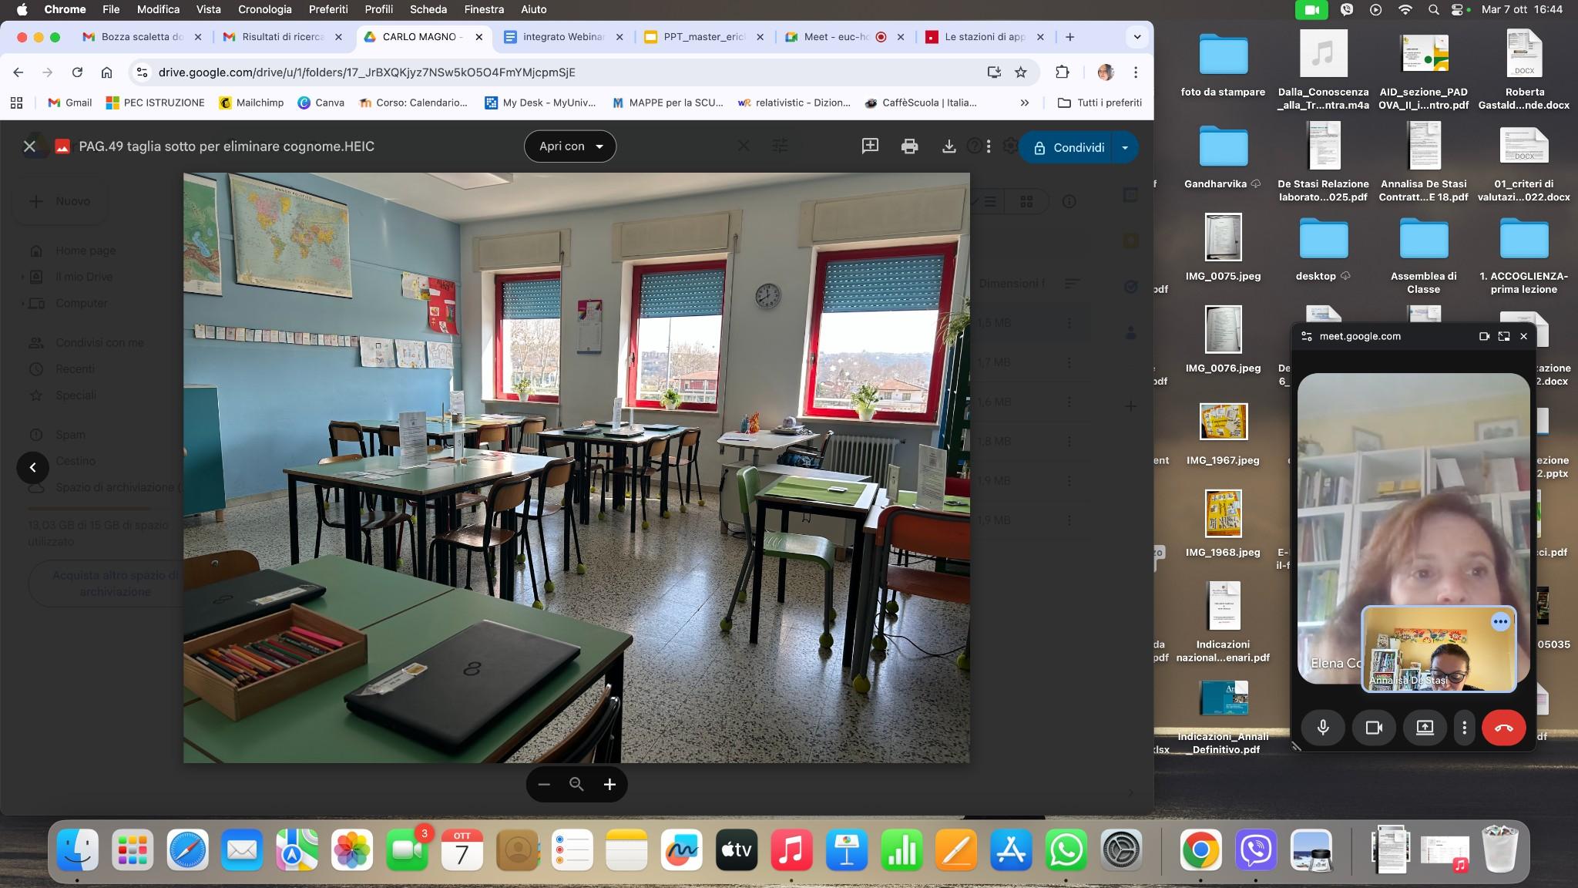Expand the Chrome tab search chevron
This screenshot has height=888, width=1578.
1137,37
